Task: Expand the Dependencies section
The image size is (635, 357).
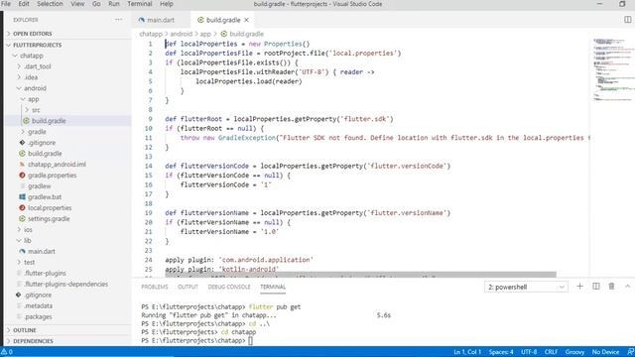Action: click(x=33, y=341)
